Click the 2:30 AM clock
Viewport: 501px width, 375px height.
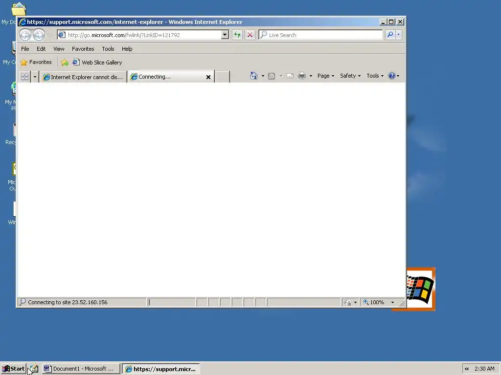coord(484,369)
